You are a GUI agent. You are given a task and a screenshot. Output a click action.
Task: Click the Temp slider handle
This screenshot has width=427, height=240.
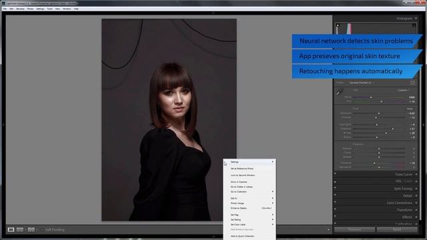tap(371, 97)
